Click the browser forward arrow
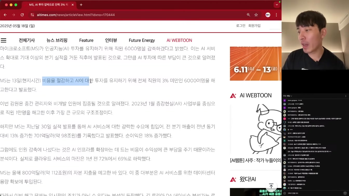Viewport: 349px width, 196px height. point(14,15)
